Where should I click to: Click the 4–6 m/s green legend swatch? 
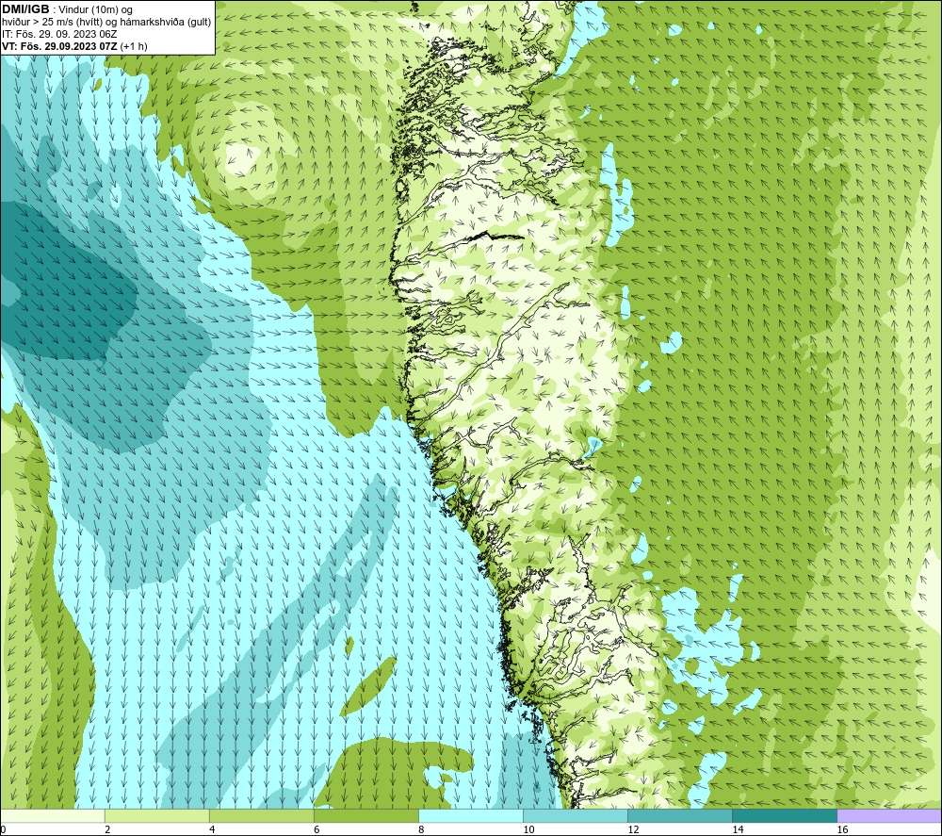tap(262, 815)
